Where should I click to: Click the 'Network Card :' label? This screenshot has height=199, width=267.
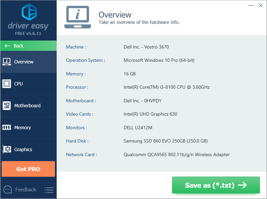tap(81, 154)
